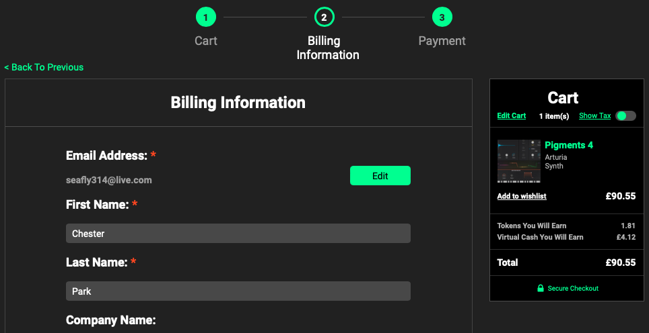Click the Virtual Cash You Will Earn row
This screenshot has width=649, height=333.
click(x=566, y=237)
